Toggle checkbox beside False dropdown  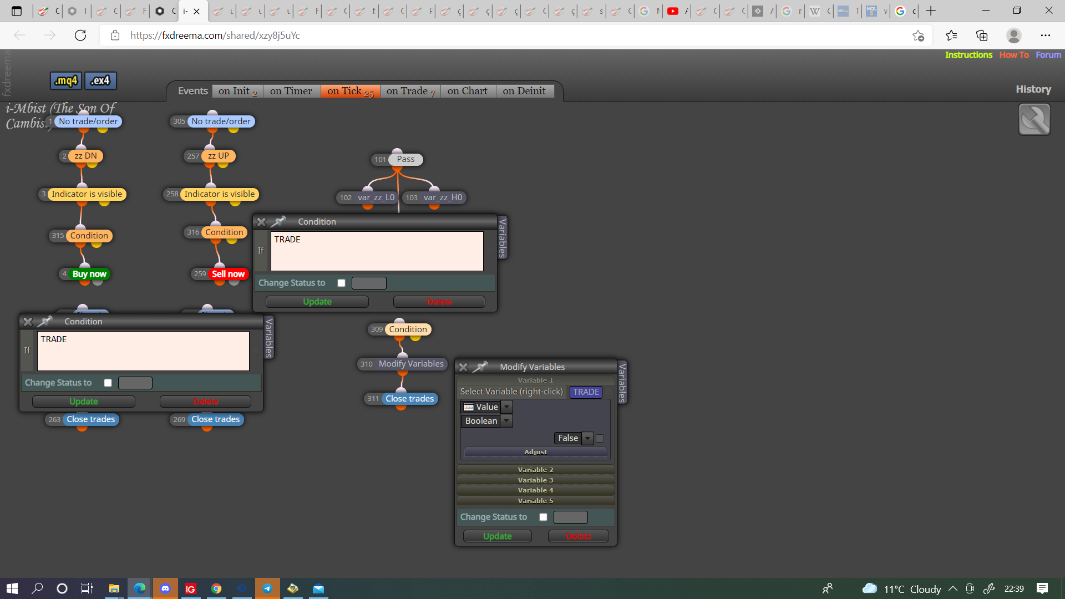tap(600, 438)
